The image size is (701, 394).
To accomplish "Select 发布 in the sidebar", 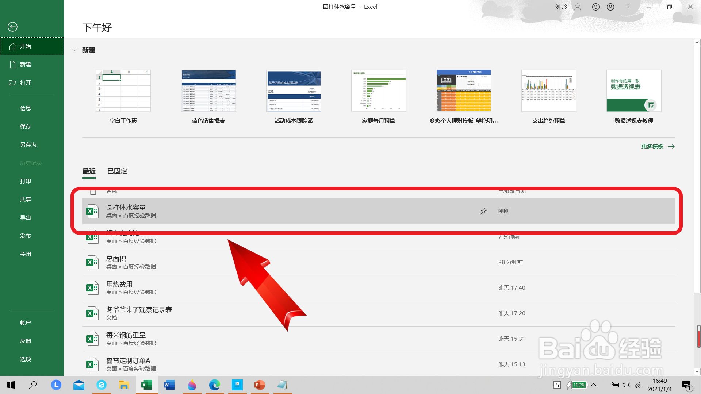I will (x=32, y=236).
